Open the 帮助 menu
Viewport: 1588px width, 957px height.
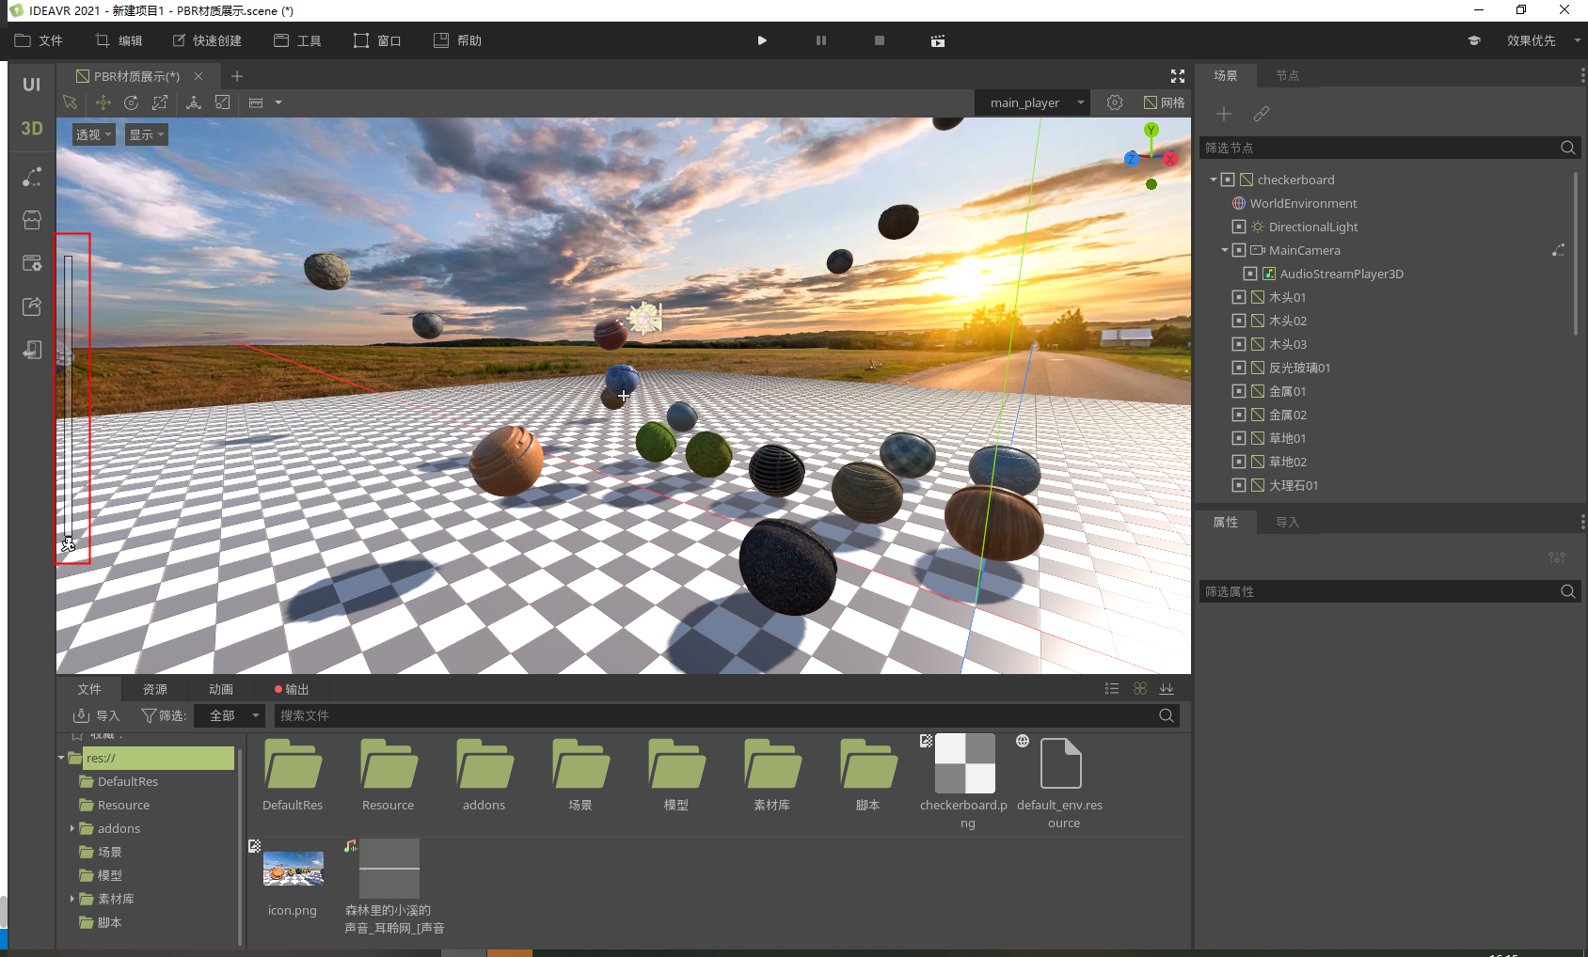[457, 40]
